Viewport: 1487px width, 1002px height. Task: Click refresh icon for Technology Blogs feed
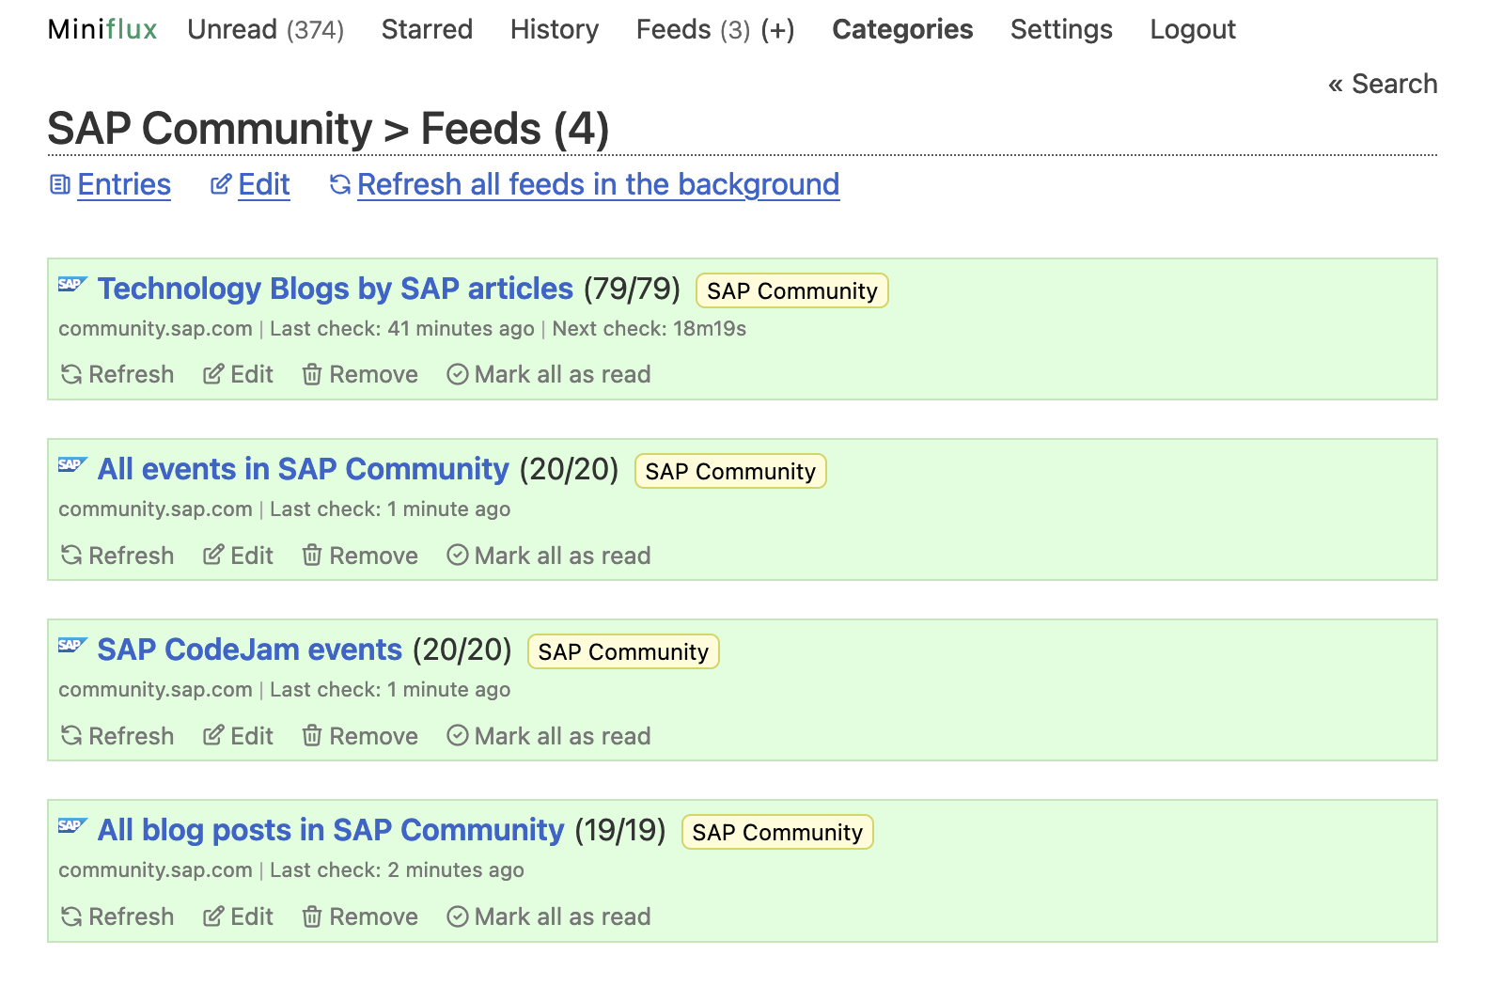71,375
